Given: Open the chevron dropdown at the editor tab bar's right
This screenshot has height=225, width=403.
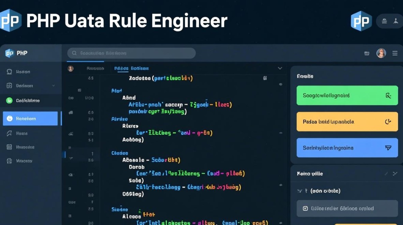Looking at the screenshot, I should tap(280, 68).
